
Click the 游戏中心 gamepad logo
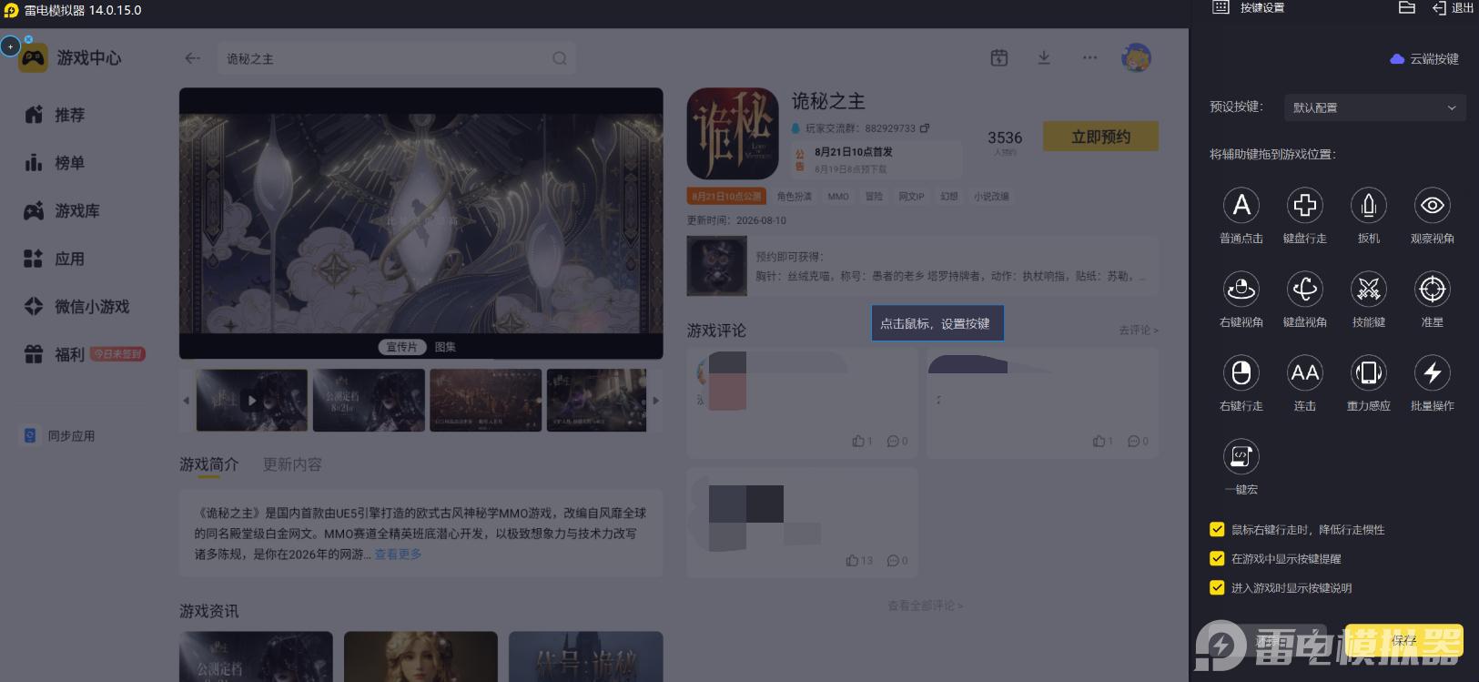34,58
